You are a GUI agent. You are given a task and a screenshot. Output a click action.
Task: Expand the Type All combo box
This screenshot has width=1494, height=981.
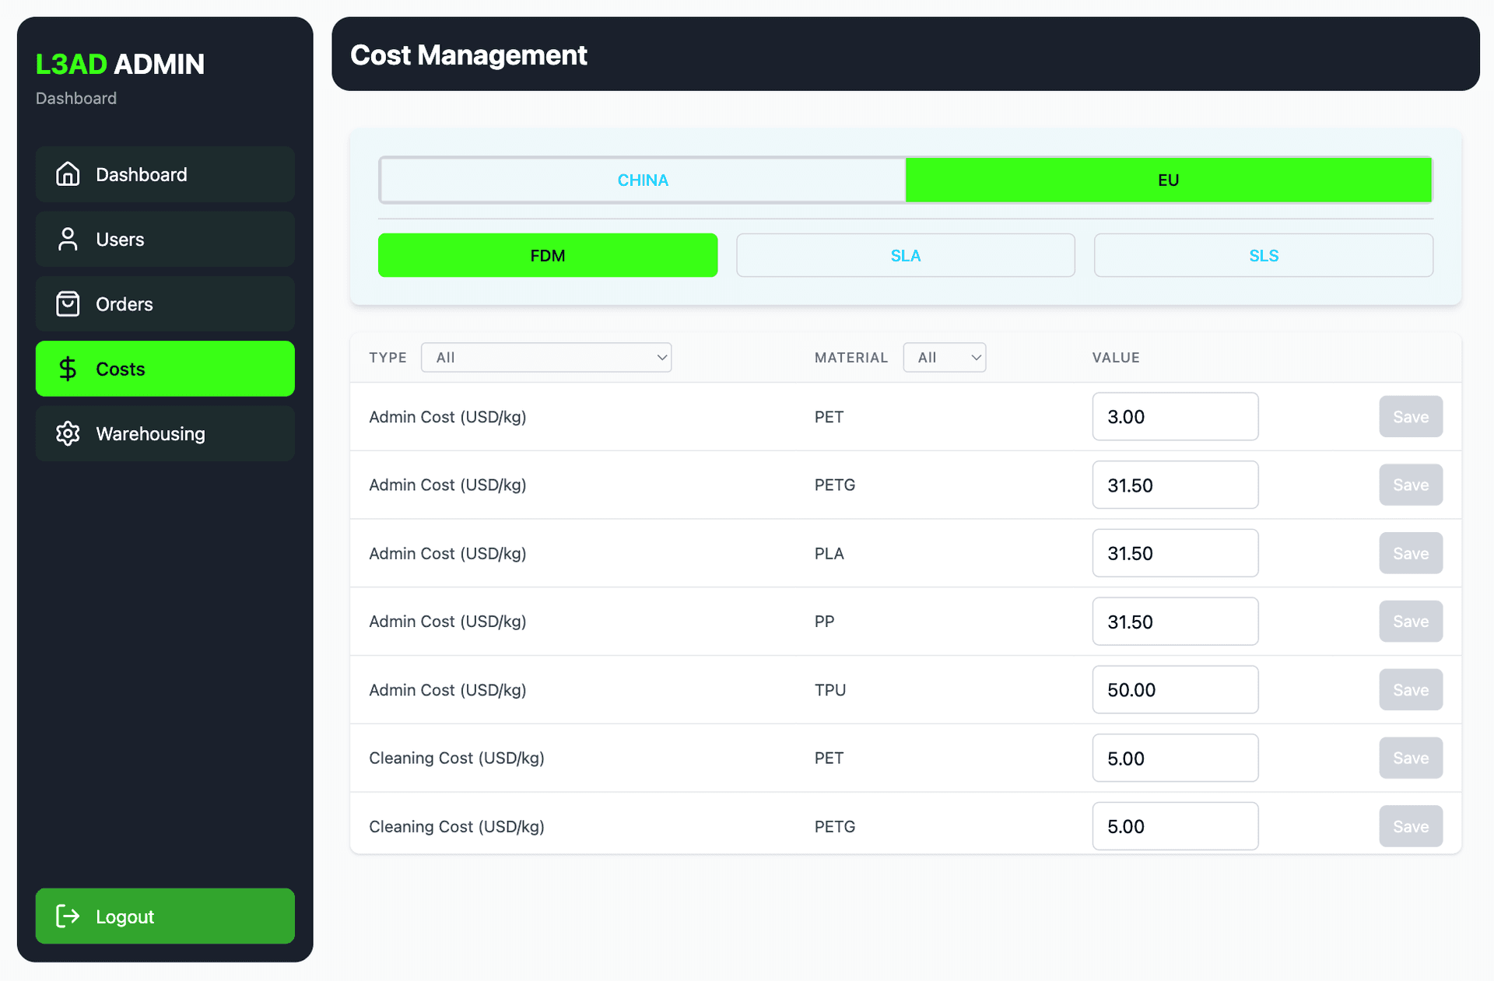tap(546, 357)
